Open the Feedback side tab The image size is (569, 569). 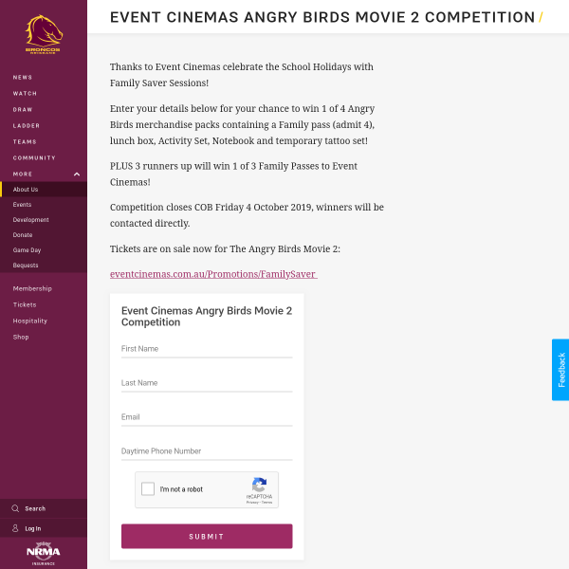tap(560, 370)
